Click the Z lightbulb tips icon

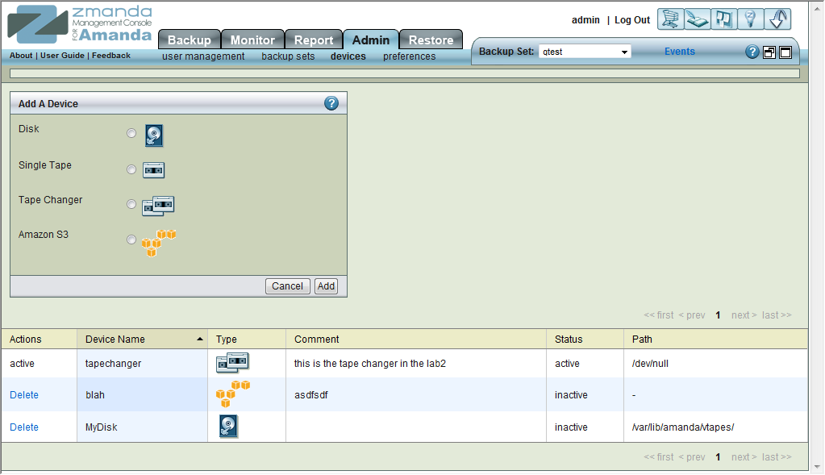tap(749, 19)
